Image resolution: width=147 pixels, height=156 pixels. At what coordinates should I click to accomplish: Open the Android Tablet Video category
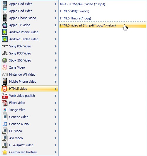point(29,39)
